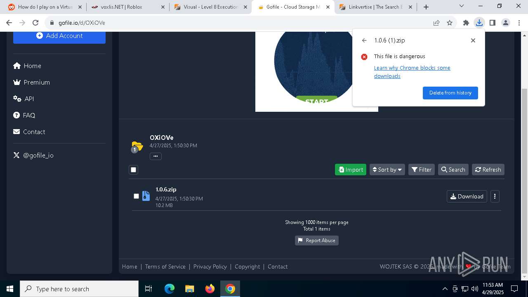Go back in the downloads popup
Viewport: 528px width, 297px height.
point(364,40)
